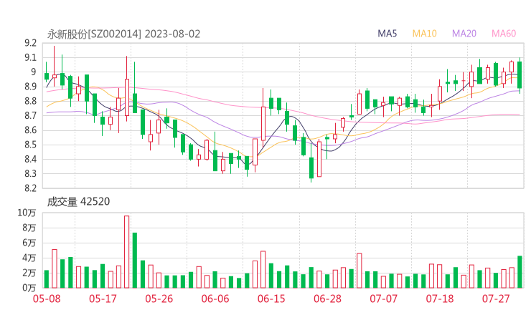Screen dimensions: 531x315
Task: Click the 06-06 date axis label
Action: (215, 299)
